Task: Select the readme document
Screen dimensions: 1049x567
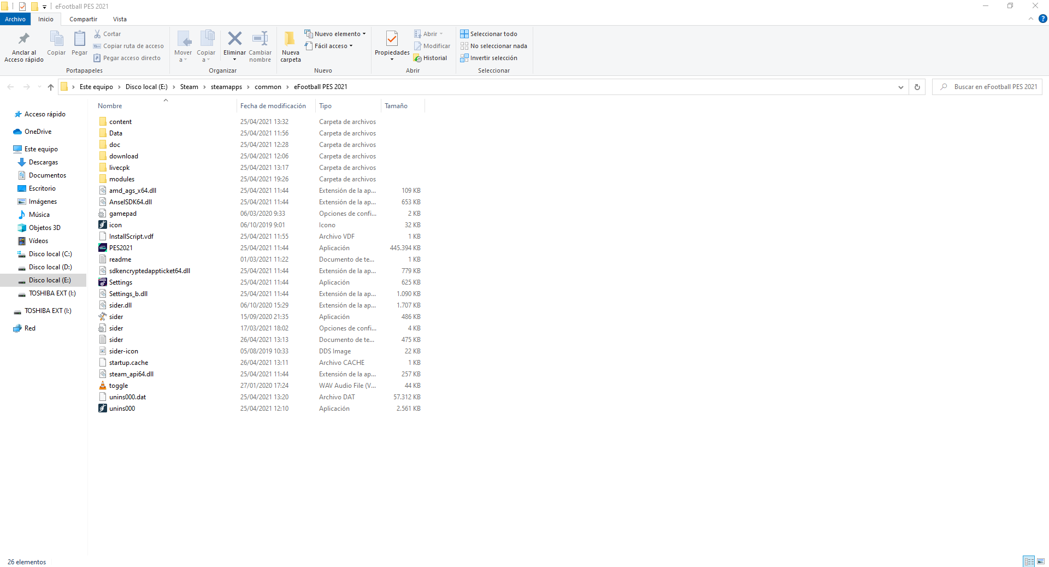Action: pyautogui.click(x=120, y=259)
